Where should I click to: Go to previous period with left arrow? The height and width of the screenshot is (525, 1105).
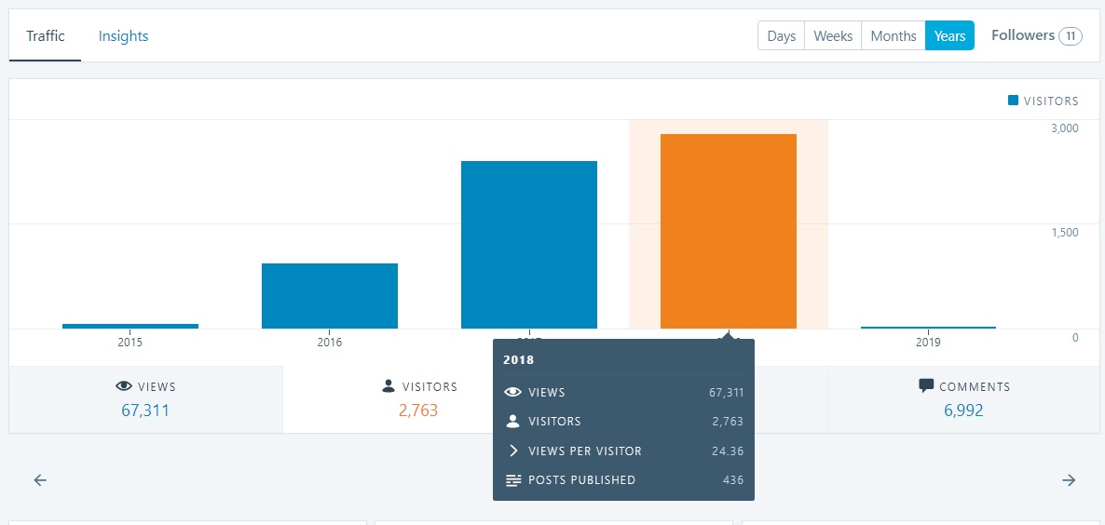40,480
